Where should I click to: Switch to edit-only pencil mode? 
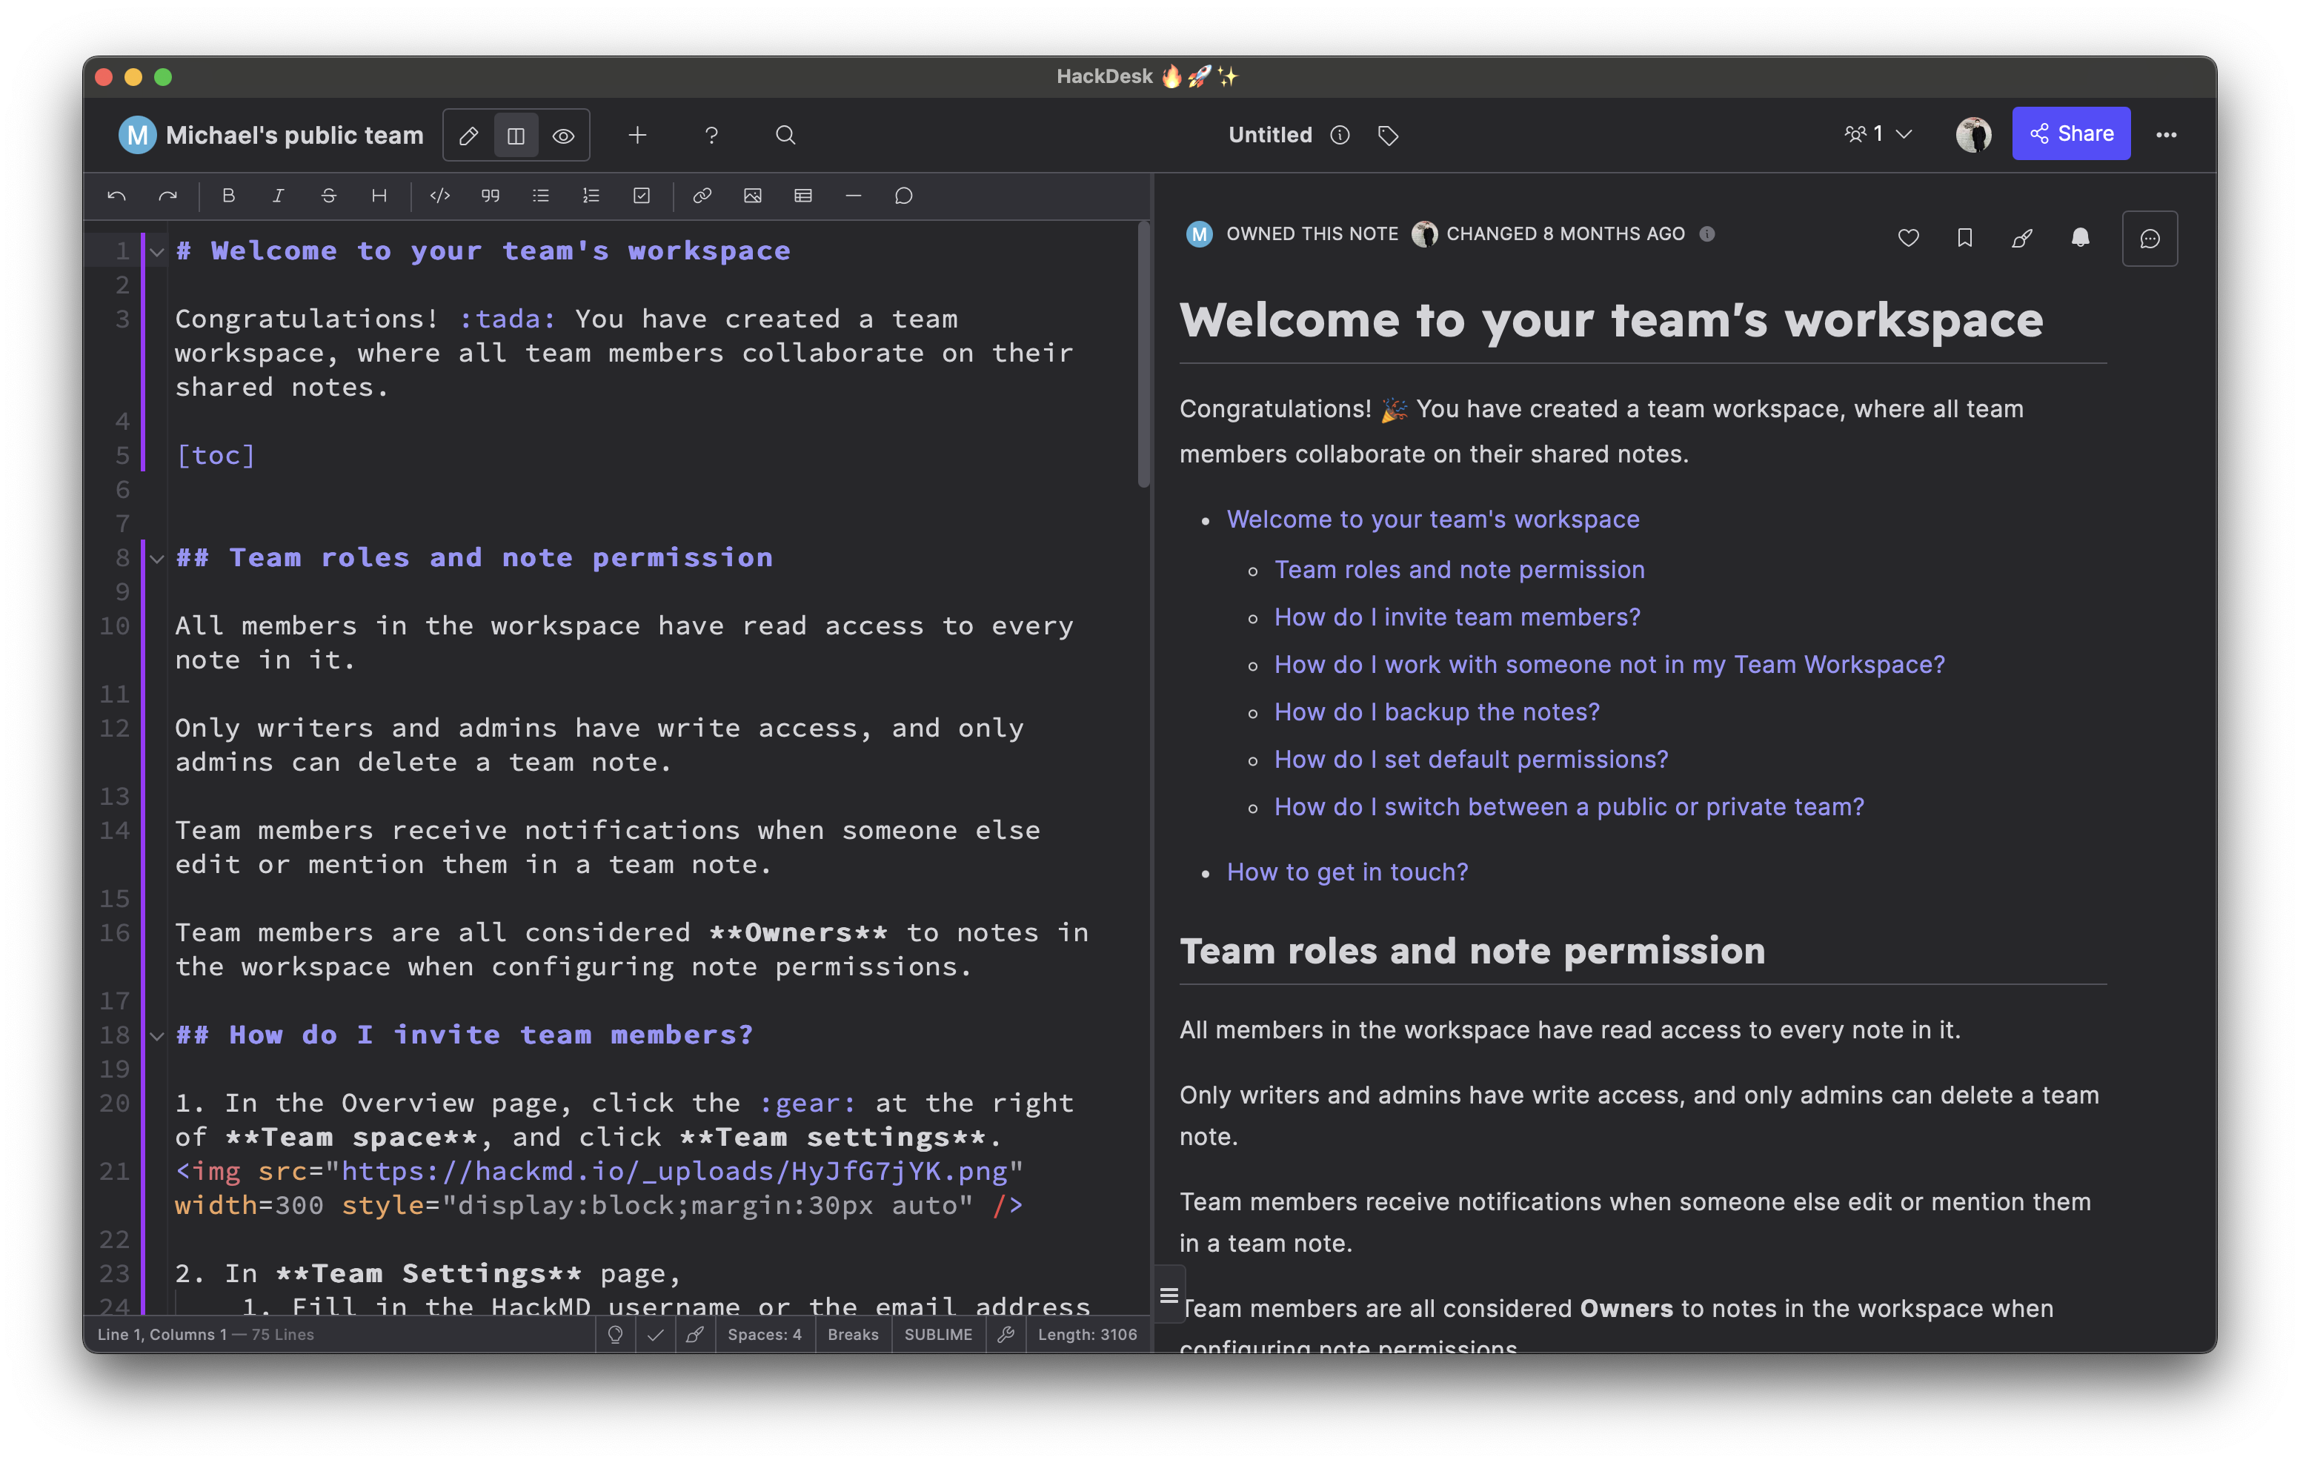(x=469, y=136)
